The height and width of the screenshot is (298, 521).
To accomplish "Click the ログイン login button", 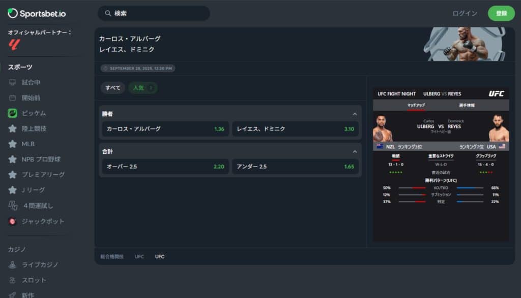I will (465, 14).
